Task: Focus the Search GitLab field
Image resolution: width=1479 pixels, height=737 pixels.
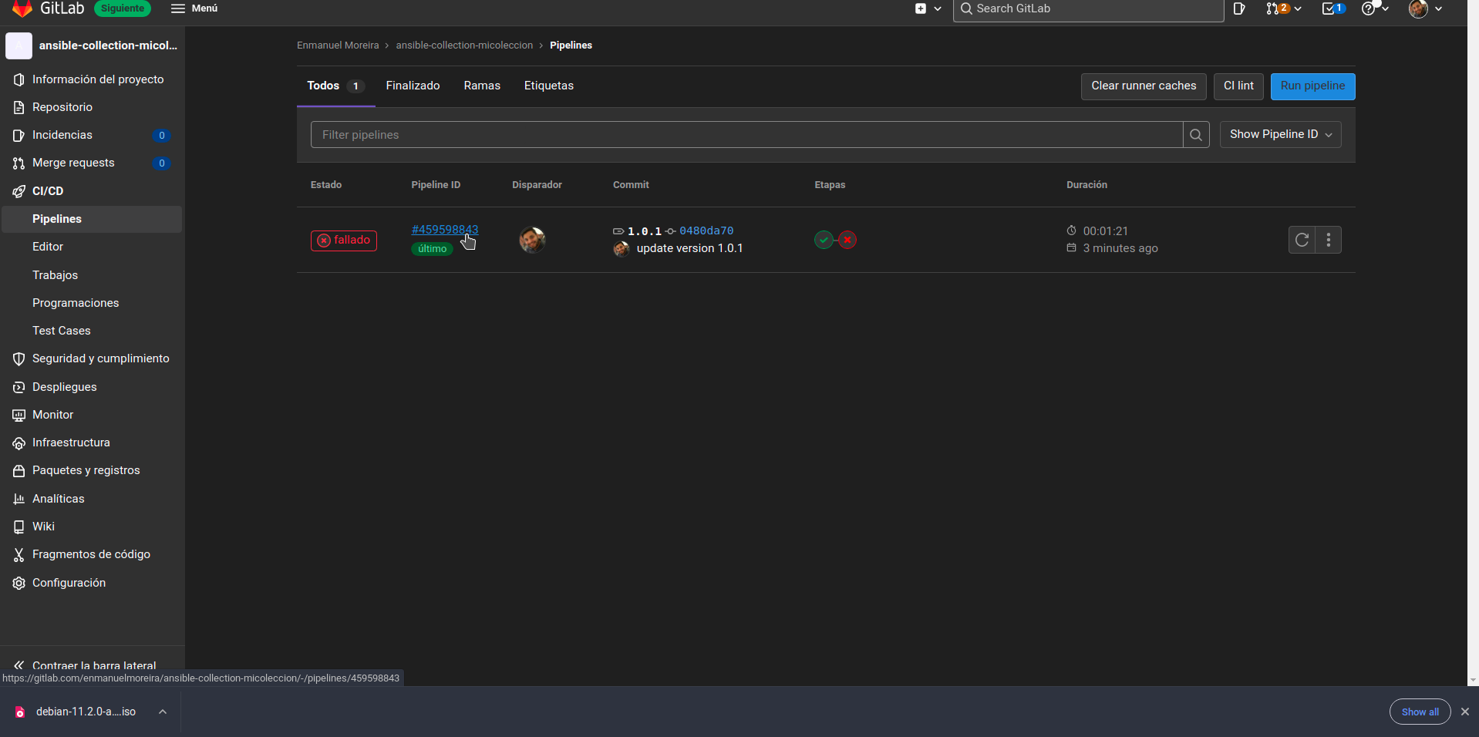Action: point(1088,9)
